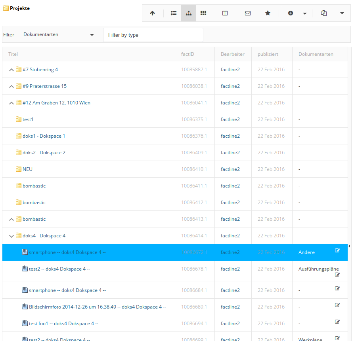Select the tree hierarchy view icon

coord(188,13)
